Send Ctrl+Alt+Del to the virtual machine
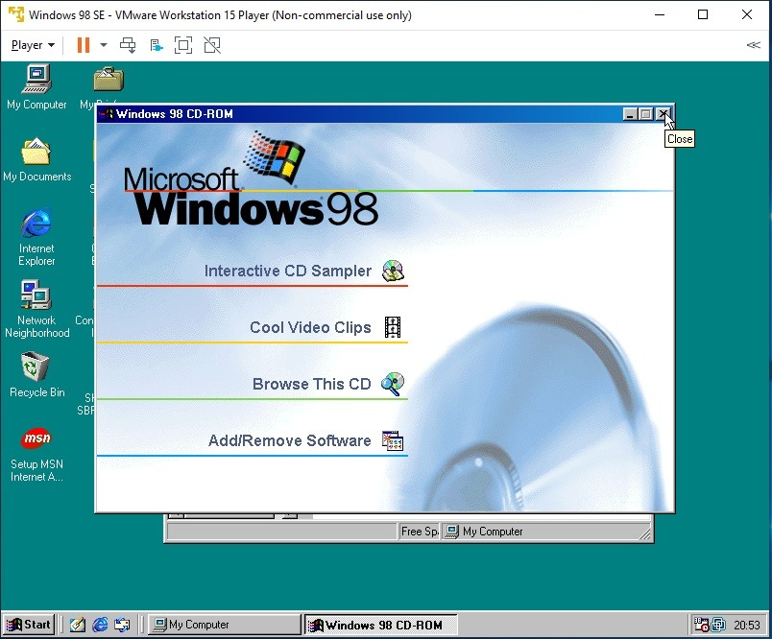This screenshot has width=772, height=639. pyautogui.click(x=128, y=45)
